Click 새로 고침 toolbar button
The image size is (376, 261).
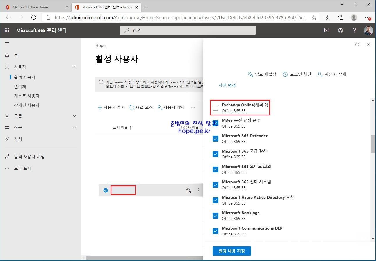[141, 107]
